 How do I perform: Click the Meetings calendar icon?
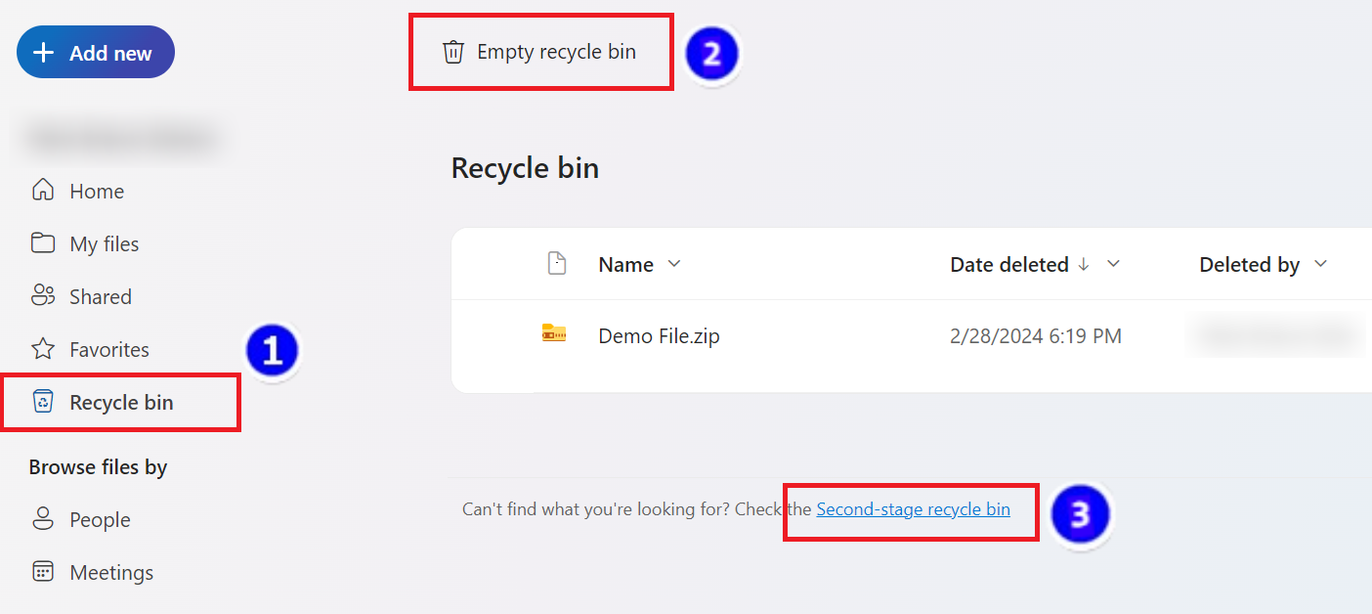click(43, 572)
